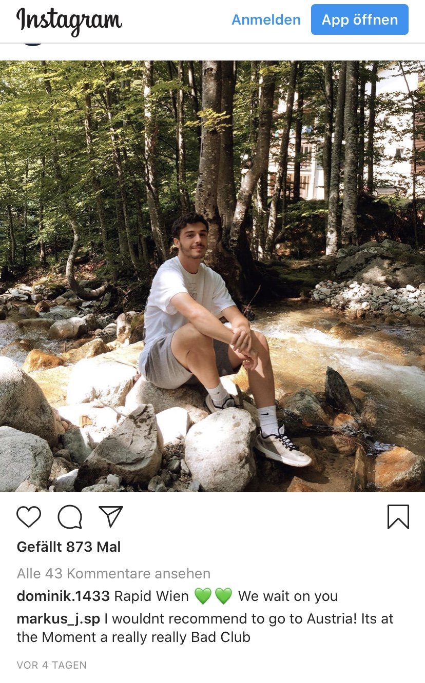Tap the partial profile avatar below the logo

tap(33, 45)
